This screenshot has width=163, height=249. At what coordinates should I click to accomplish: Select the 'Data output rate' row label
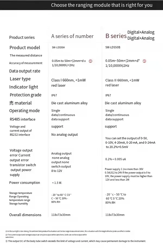tap(25, 71)
